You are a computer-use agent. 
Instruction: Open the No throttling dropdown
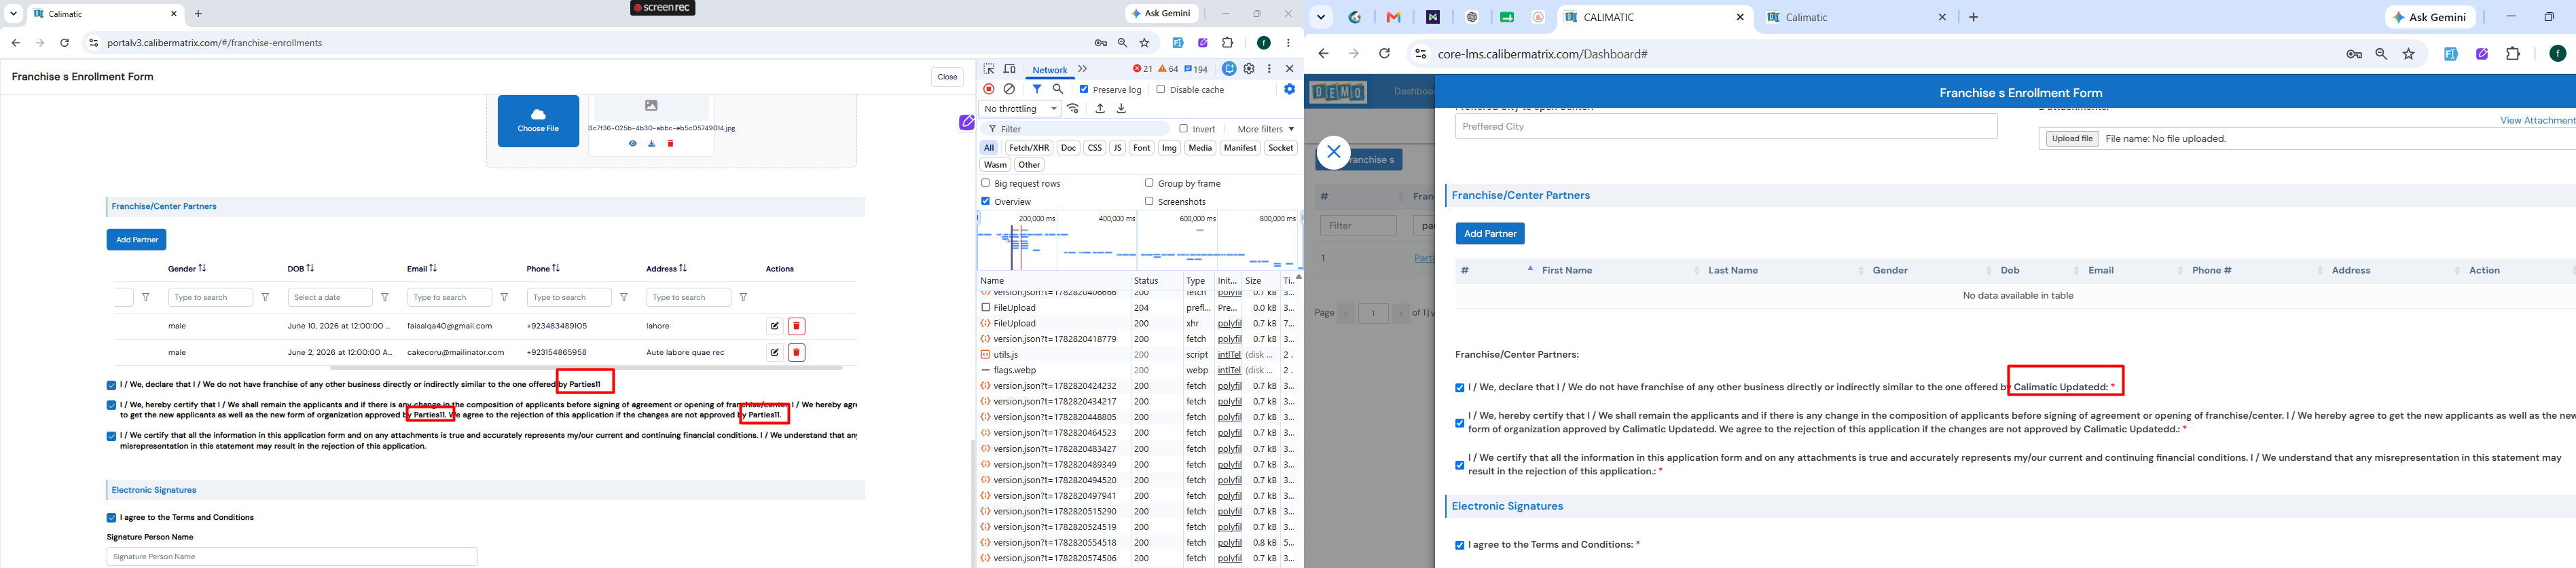1021,109
